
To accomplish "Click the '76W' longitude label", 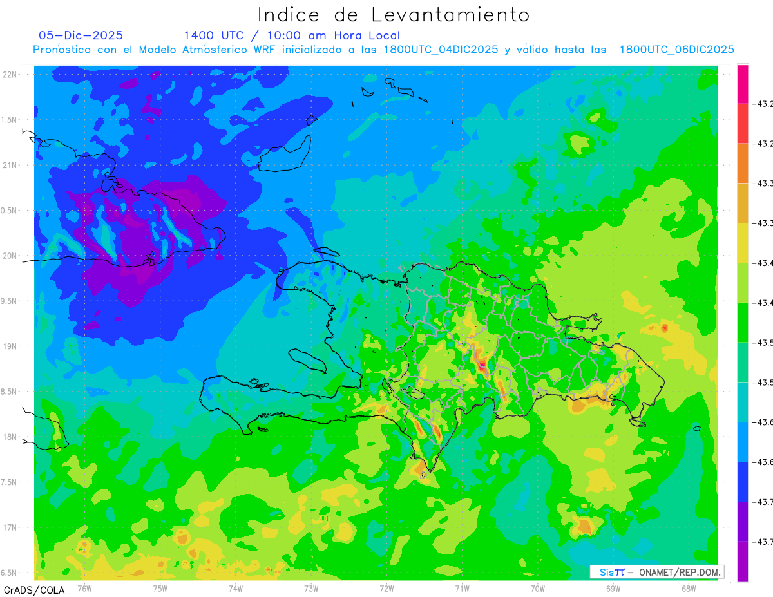I will 84,588.
